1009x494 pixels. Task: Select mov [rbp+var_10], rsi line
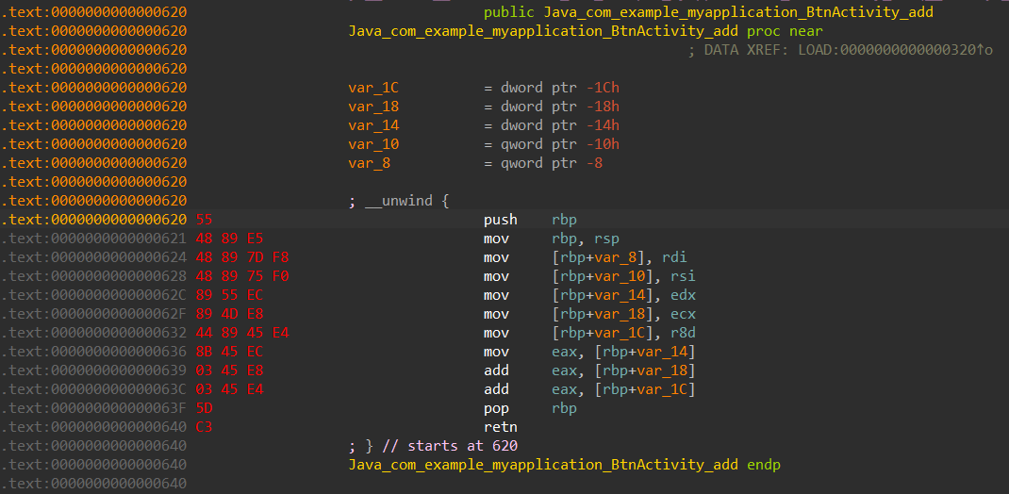click(x=589, y=276)
